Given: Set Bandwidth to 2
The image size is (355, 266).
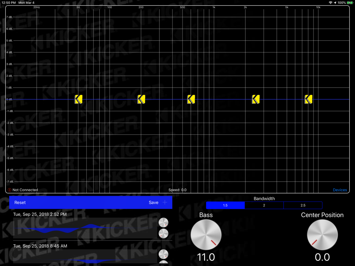Looking at the screenshot, I should (264, 205).
